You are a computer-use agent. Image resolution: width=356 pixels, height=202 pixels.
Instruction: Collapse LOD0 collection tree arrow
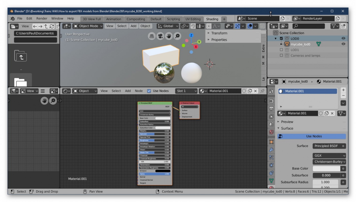pos(275,38)
